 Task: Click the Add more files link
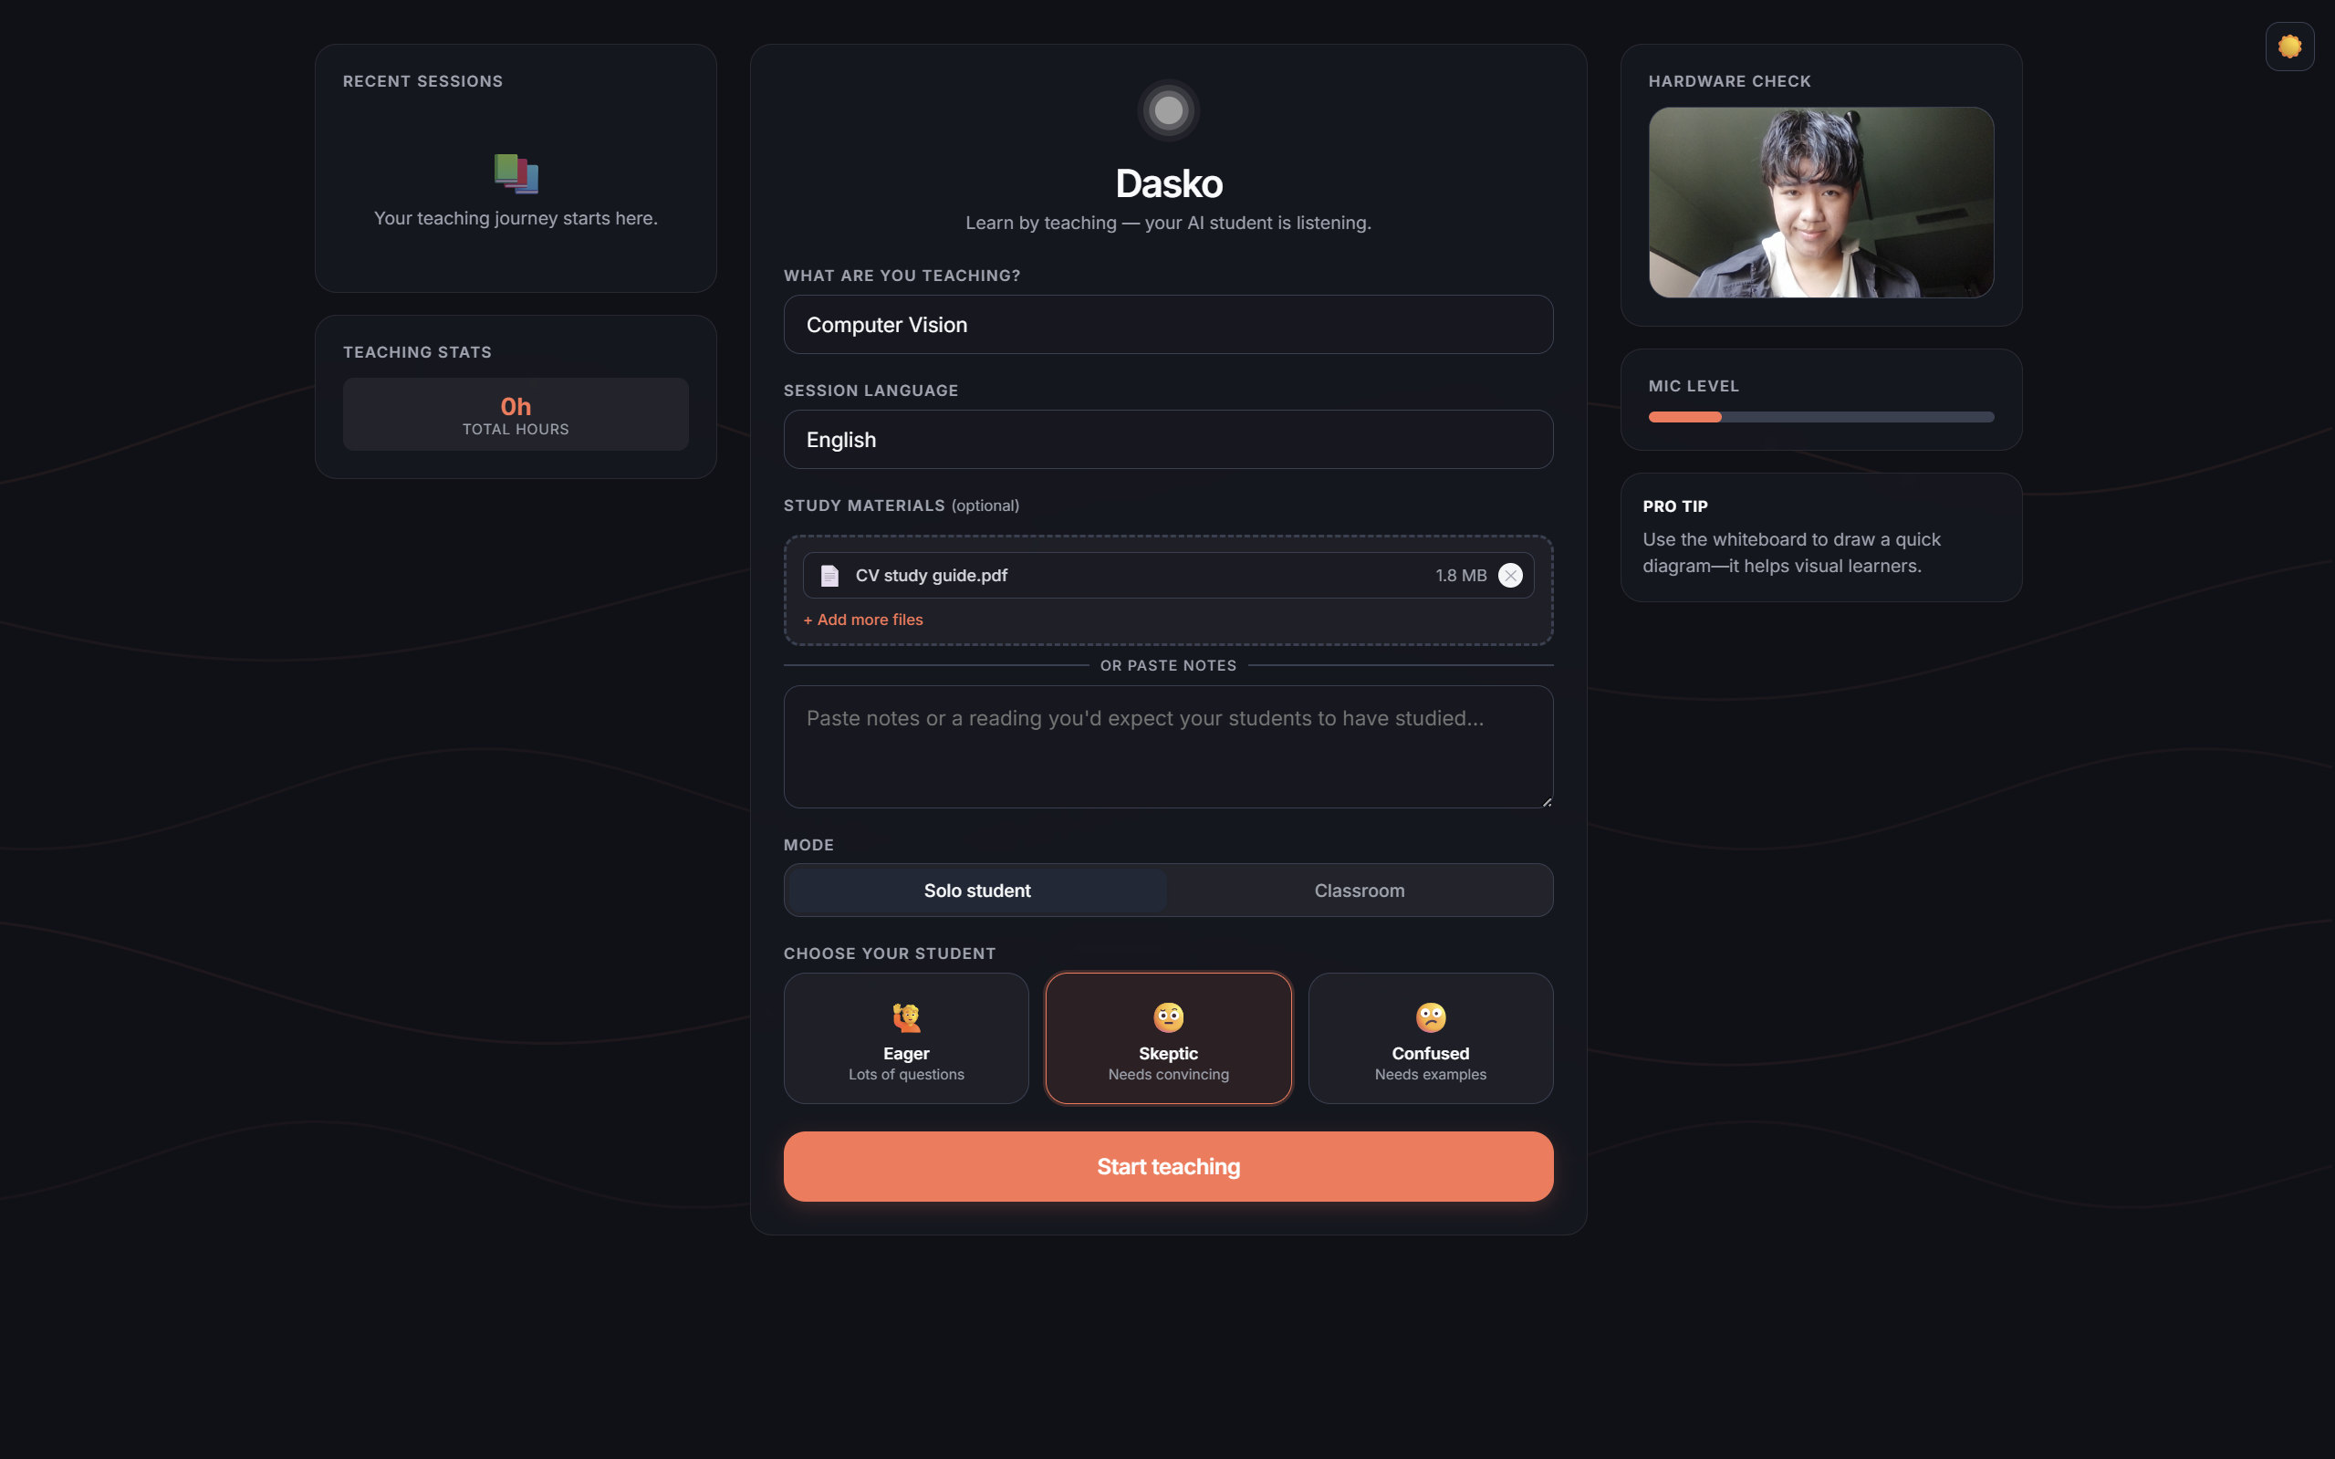pyautogui.click(x=862, y=620)
